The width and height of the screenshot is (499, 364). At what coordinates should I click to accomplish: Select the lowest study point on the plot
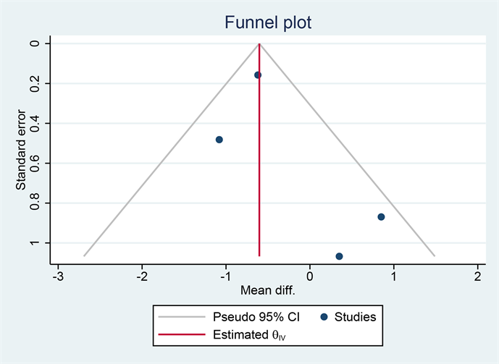[x=339, y=256]
